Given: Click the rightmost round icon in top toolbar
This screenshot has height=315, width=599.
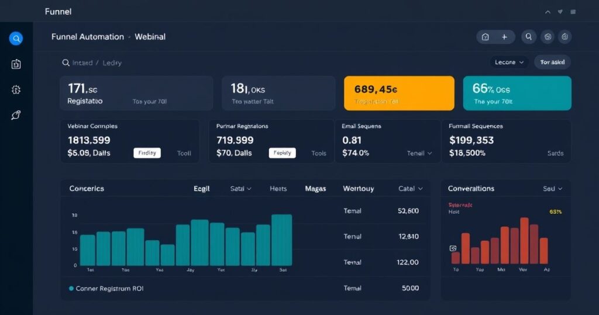Looking at the screenshot, I should click(564, 37).
